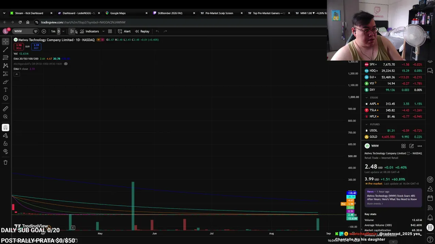This screenshot has height=244, width=435.
Task: Redo the last chart action
Action: pos(165,31)
